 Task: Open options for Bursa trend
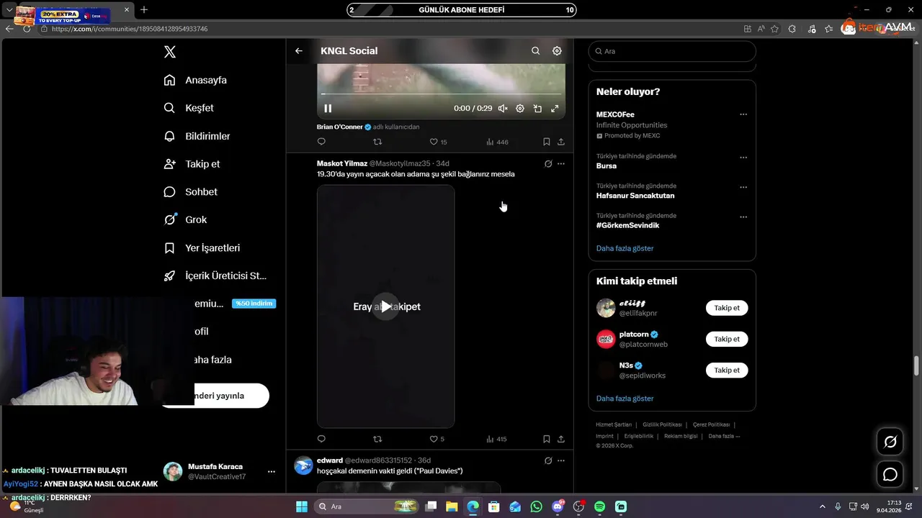(x=743, y=158)
